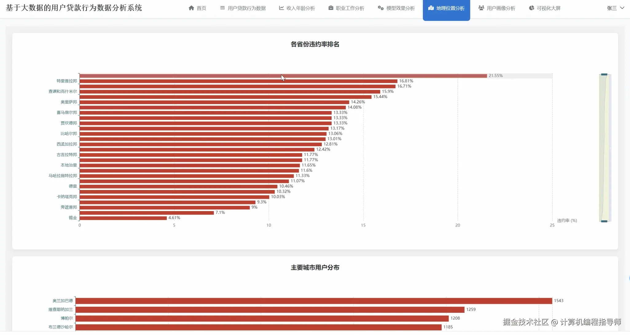Click top handle of vertical zoom slider
Screen dimensions: 630x335
point(604,74)
